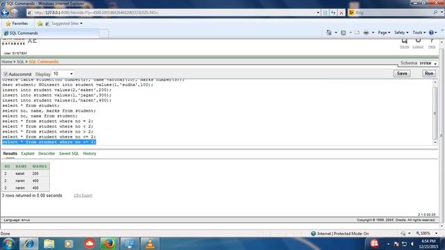Switch to the Results tab

coord(10,153)
